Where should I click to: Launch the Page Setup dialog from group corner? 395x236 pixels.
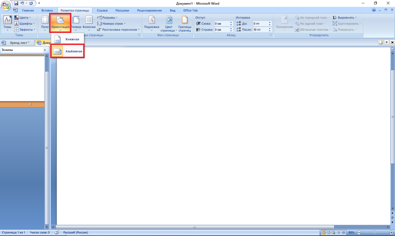click(139, 35)
